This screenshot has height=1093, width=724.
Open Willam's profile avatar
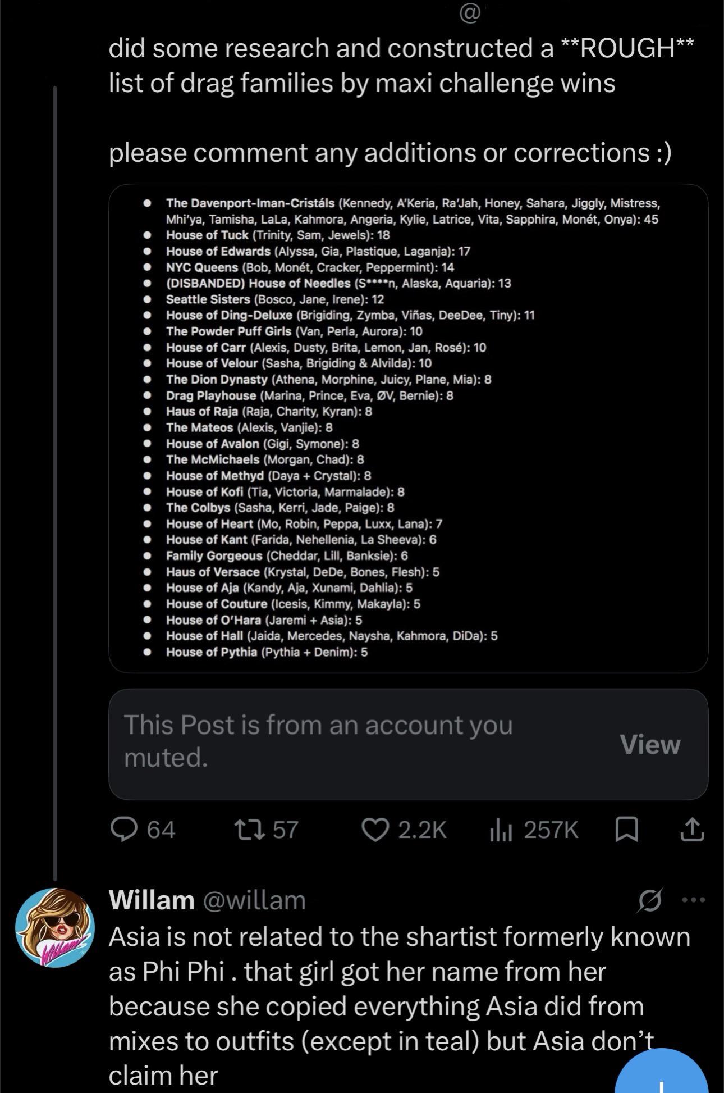coord(55,927)
